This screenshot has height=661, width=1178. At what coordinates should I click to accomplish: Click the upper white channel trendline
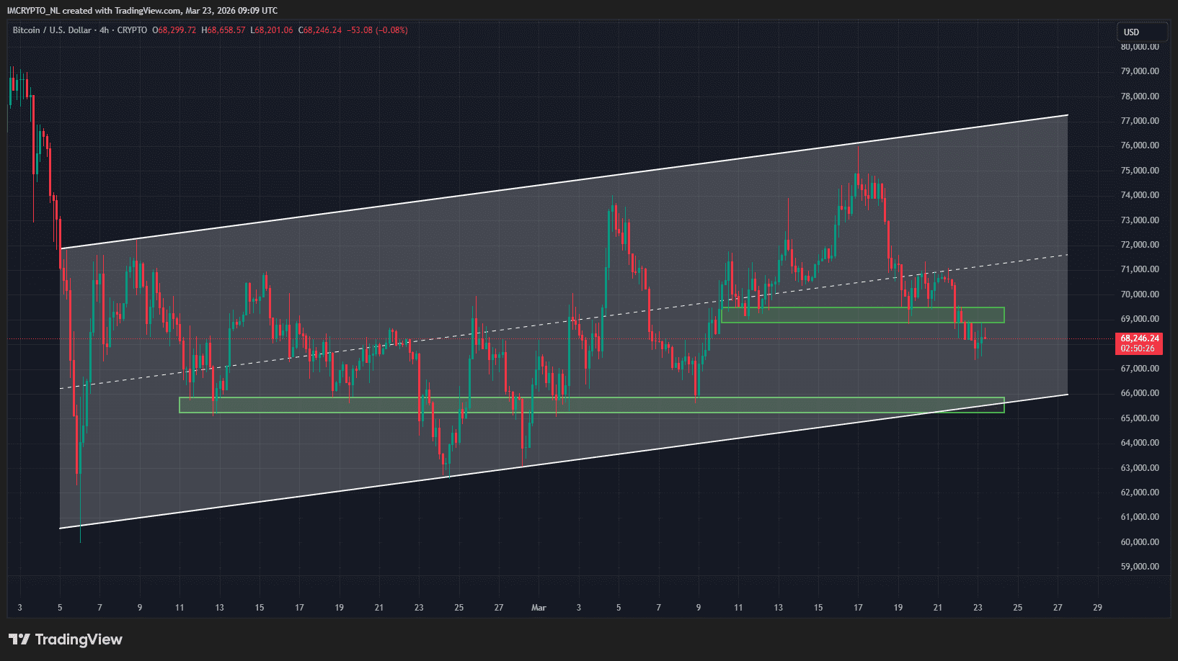pyautogui.click(x=562, y=181)
